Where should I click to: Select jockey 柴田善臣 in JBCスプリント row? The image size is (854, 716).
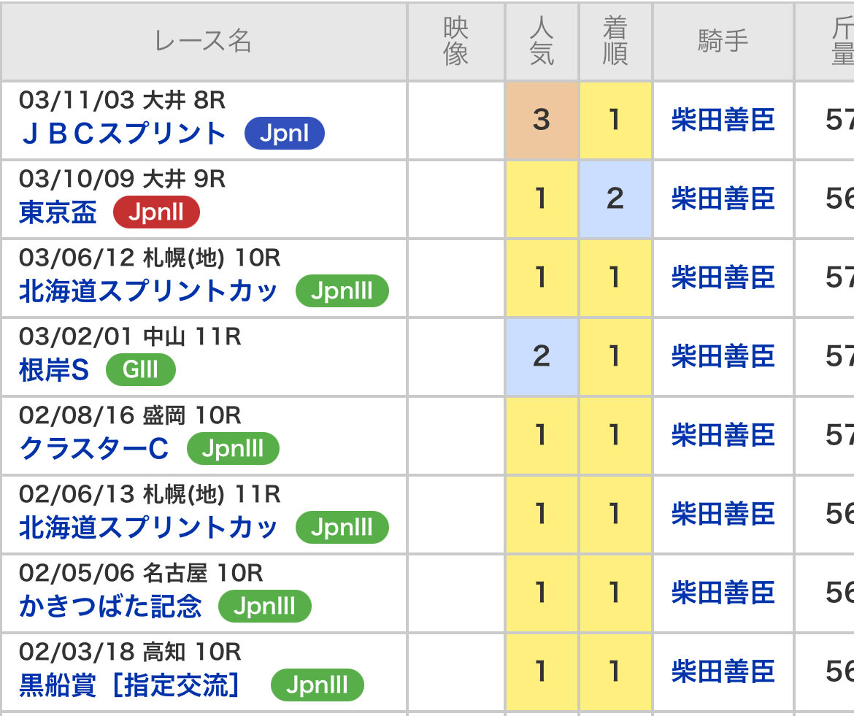pos(723,120)
